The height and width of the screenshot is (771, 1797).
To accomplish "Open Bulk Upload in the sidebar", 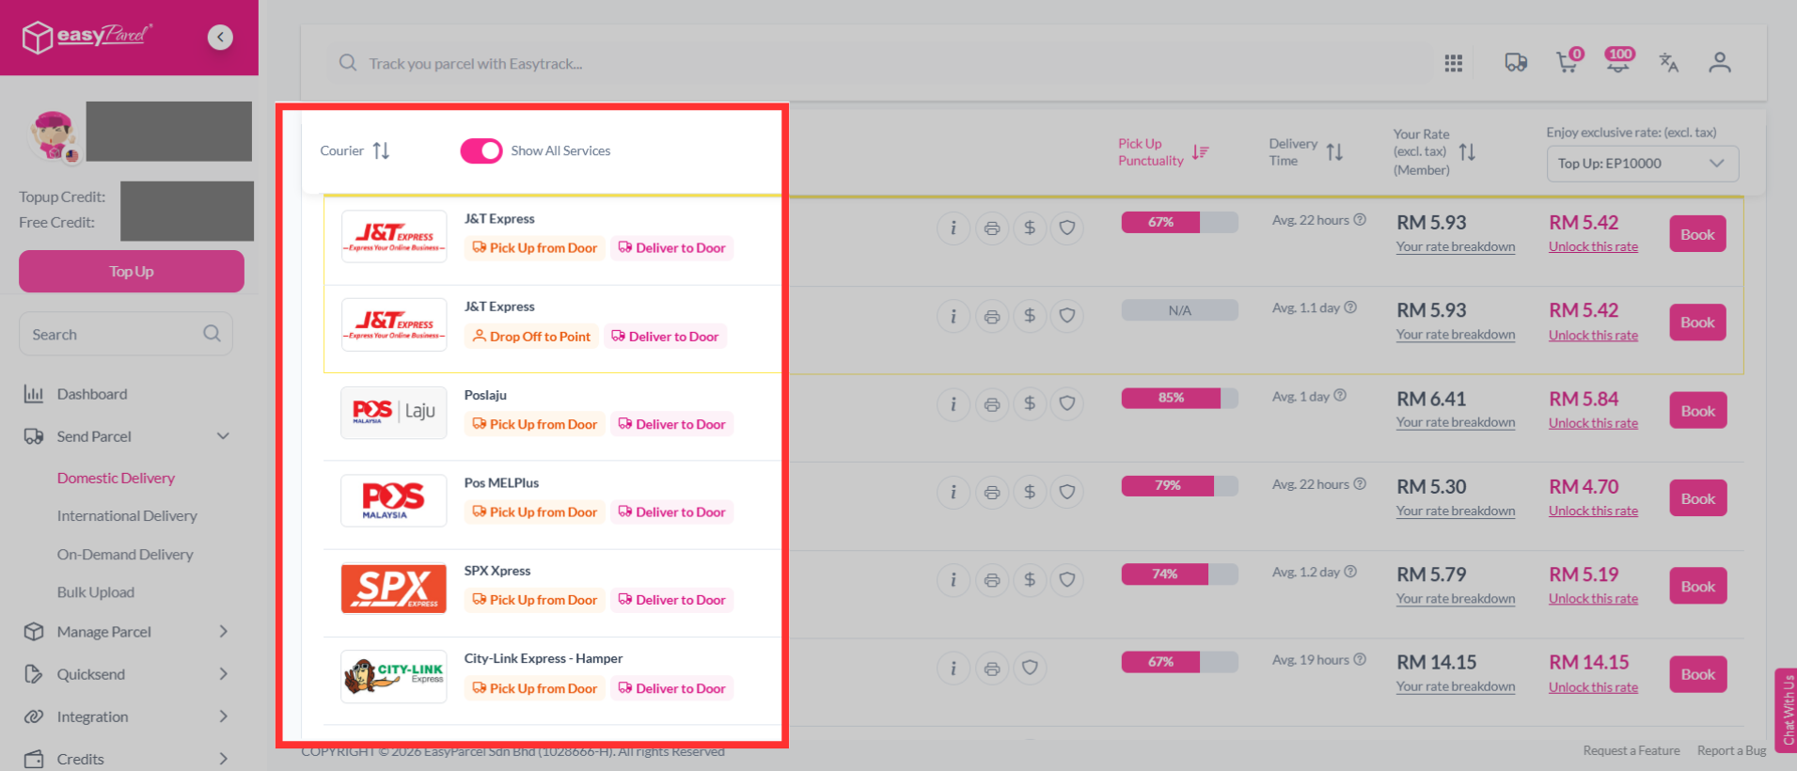I will [x=96, y=592].
